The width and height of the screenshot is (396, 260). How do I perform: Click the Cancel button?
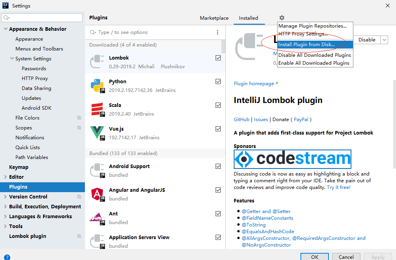(x=346, y=257)
